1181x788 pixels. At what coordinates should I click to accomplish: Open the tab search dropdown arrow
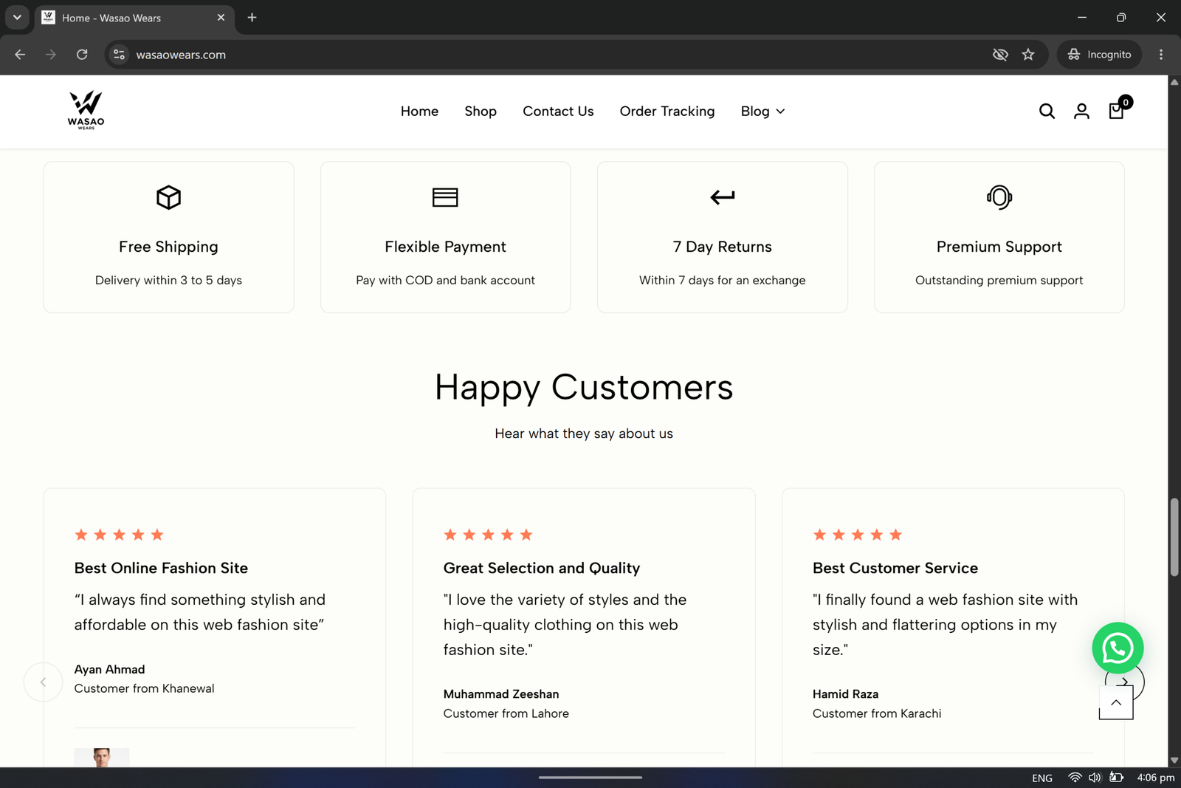click(17, 17)
